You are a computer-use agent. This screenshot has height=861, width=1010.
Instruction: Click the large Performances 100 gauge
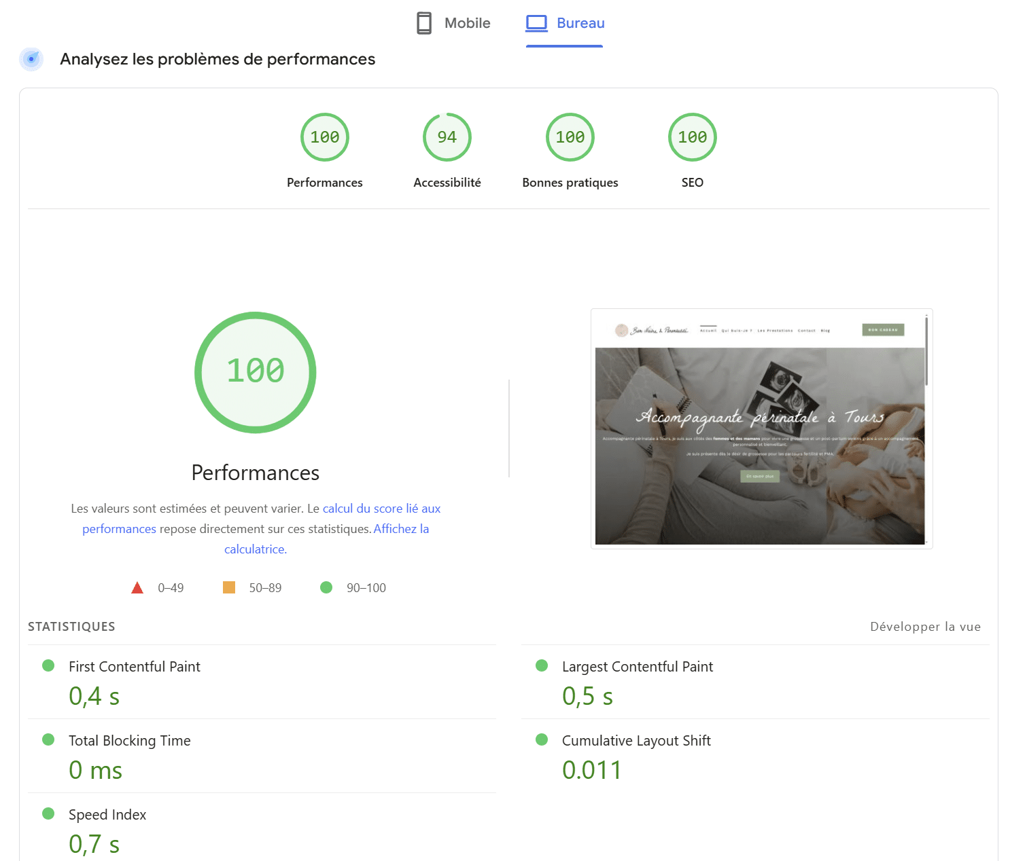[x=255, y=372]
